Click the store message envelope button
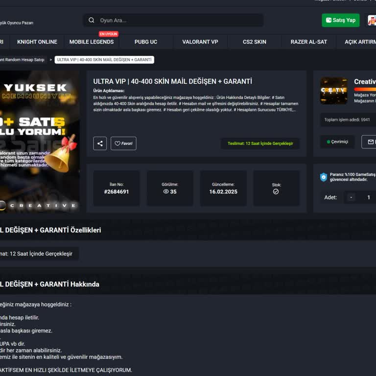This screenshot has width=376, height=376. click(369, 142)
